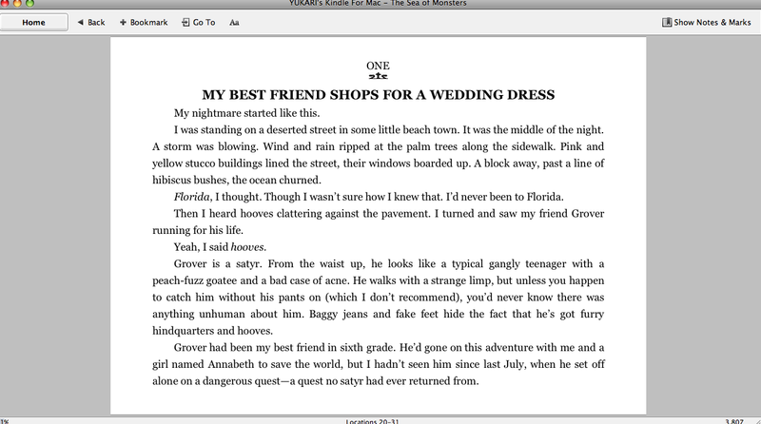
Task: Click the text 'hindquarters and hooves.'
Action: [x=212, y=331]
